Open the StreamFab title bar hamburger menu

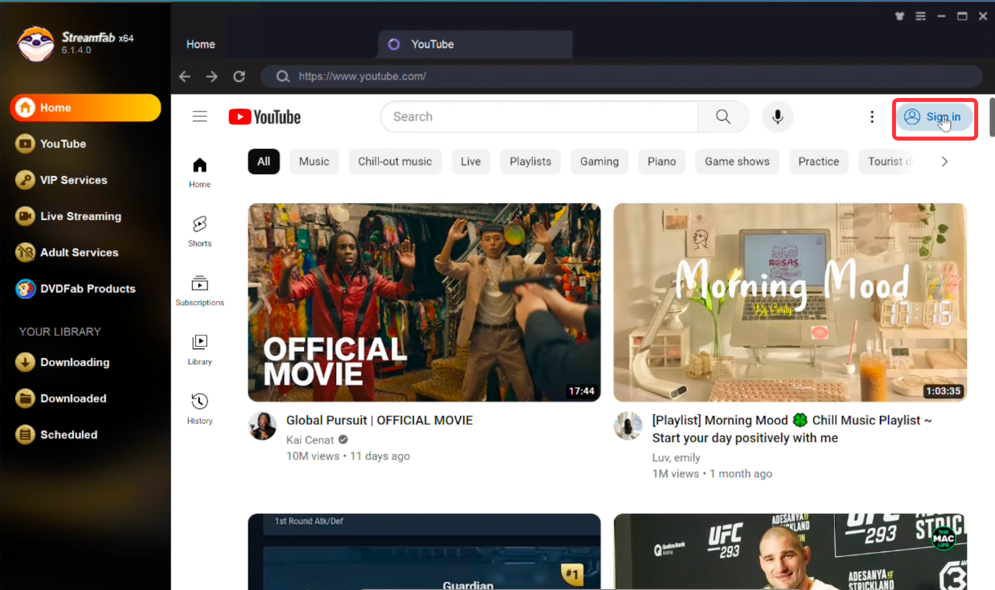[x=921, y=16]
